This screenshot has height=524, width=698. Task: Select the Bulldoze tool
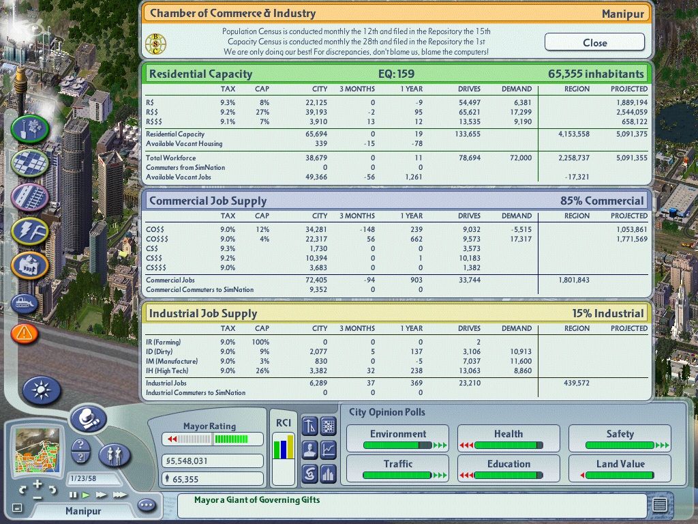tap(24, 304)
